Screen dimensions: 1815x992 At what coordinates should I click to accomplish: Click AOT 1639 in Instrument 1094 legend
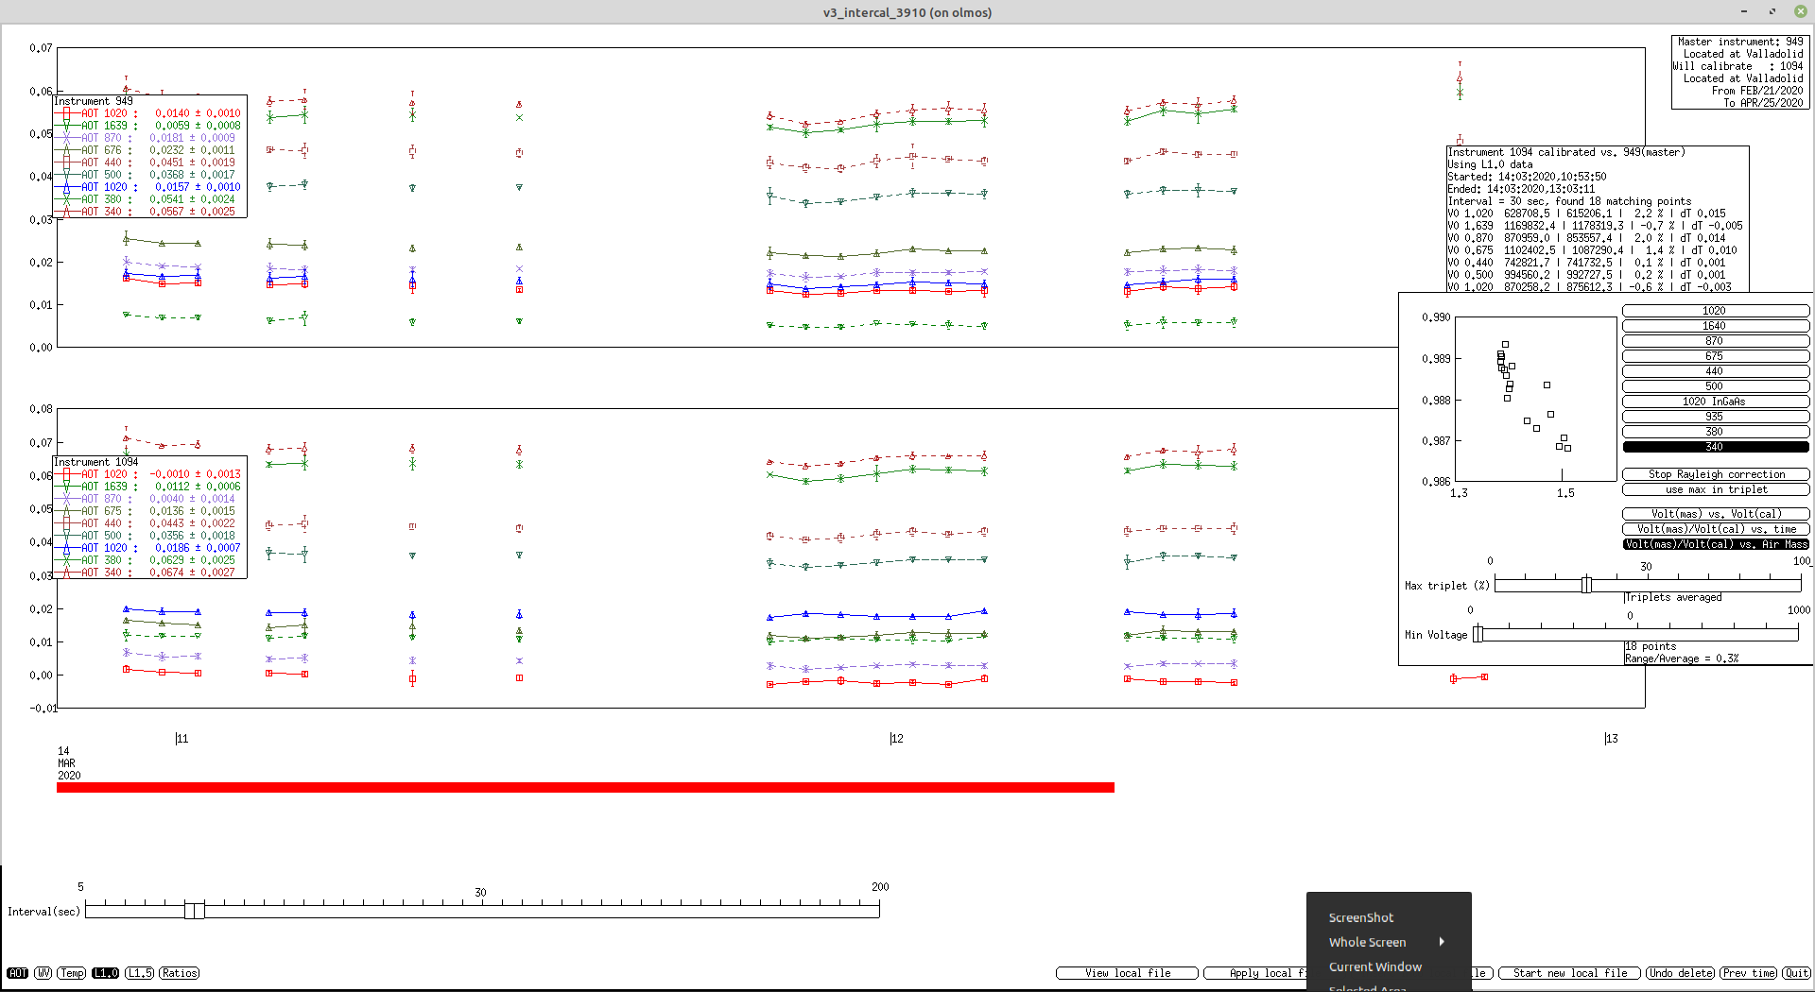(x=147, y=487)
